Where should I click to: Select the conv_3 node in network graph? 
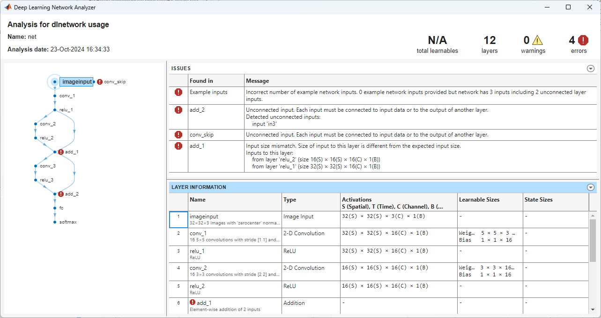47,166
